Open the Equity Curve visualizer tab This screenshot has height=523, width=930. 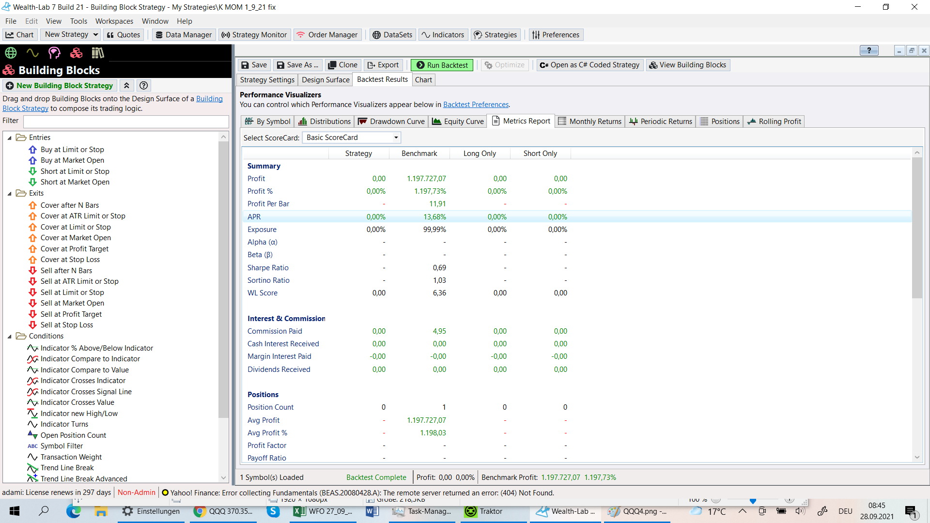(x=458, y=122)
